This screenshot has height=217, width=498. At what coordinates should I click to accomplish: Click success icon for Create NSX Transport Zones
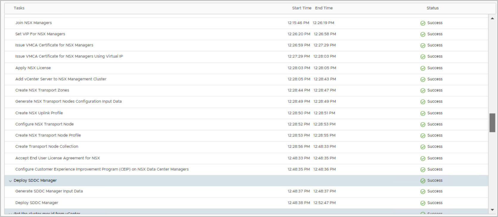click(x=423, y=90)
